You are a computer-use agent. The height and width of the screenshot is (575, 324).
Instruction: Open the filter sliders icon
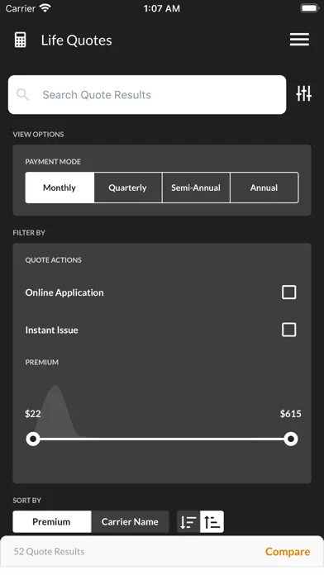304,93
